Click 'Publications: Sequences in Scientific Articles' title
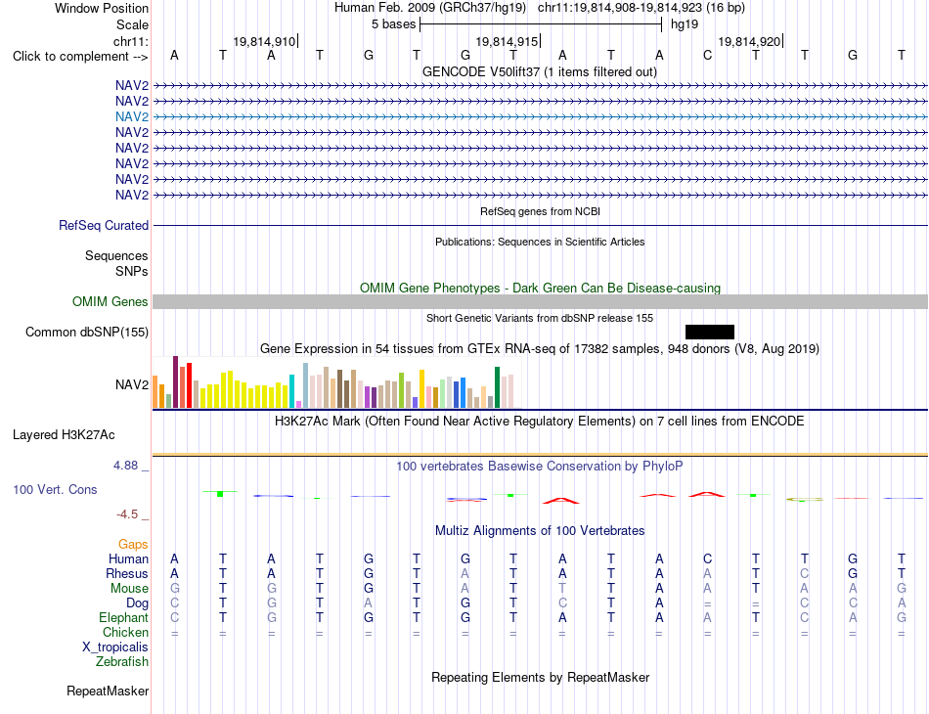929x714 pixels. (540, 242)
